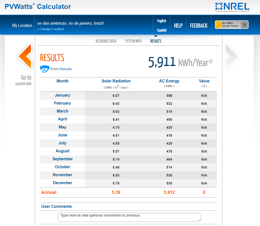The image size is (260, 226).
Task: Click the Print Results link
Action: click(x=61, y=69)
